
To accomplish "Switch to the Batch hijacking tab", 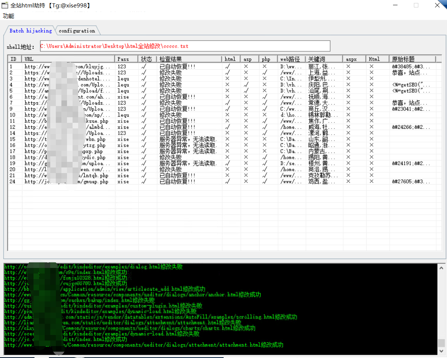I will [31, 31].
